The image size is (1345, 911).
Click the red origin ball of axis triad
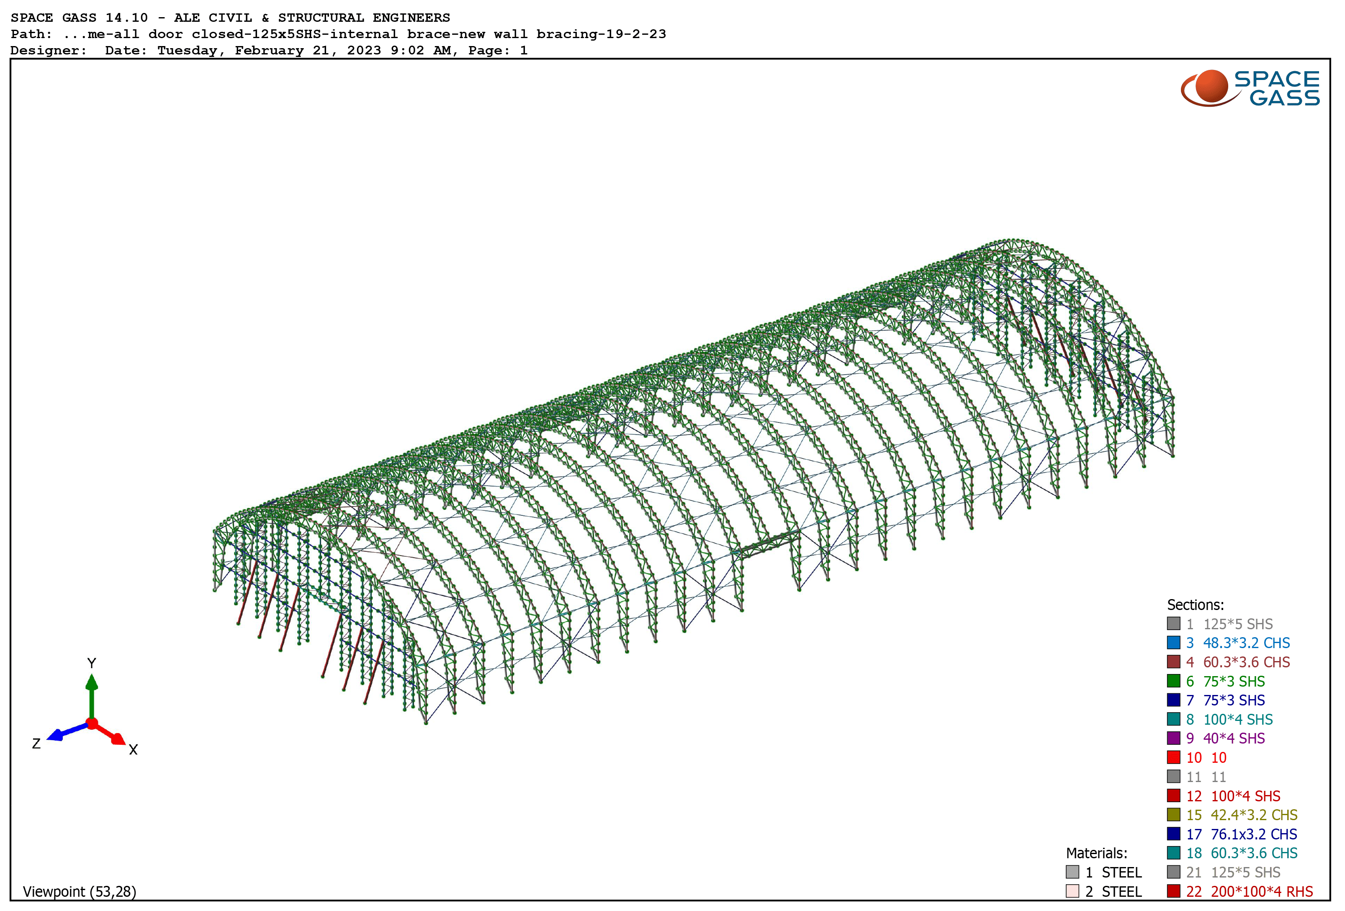(91, 723)
